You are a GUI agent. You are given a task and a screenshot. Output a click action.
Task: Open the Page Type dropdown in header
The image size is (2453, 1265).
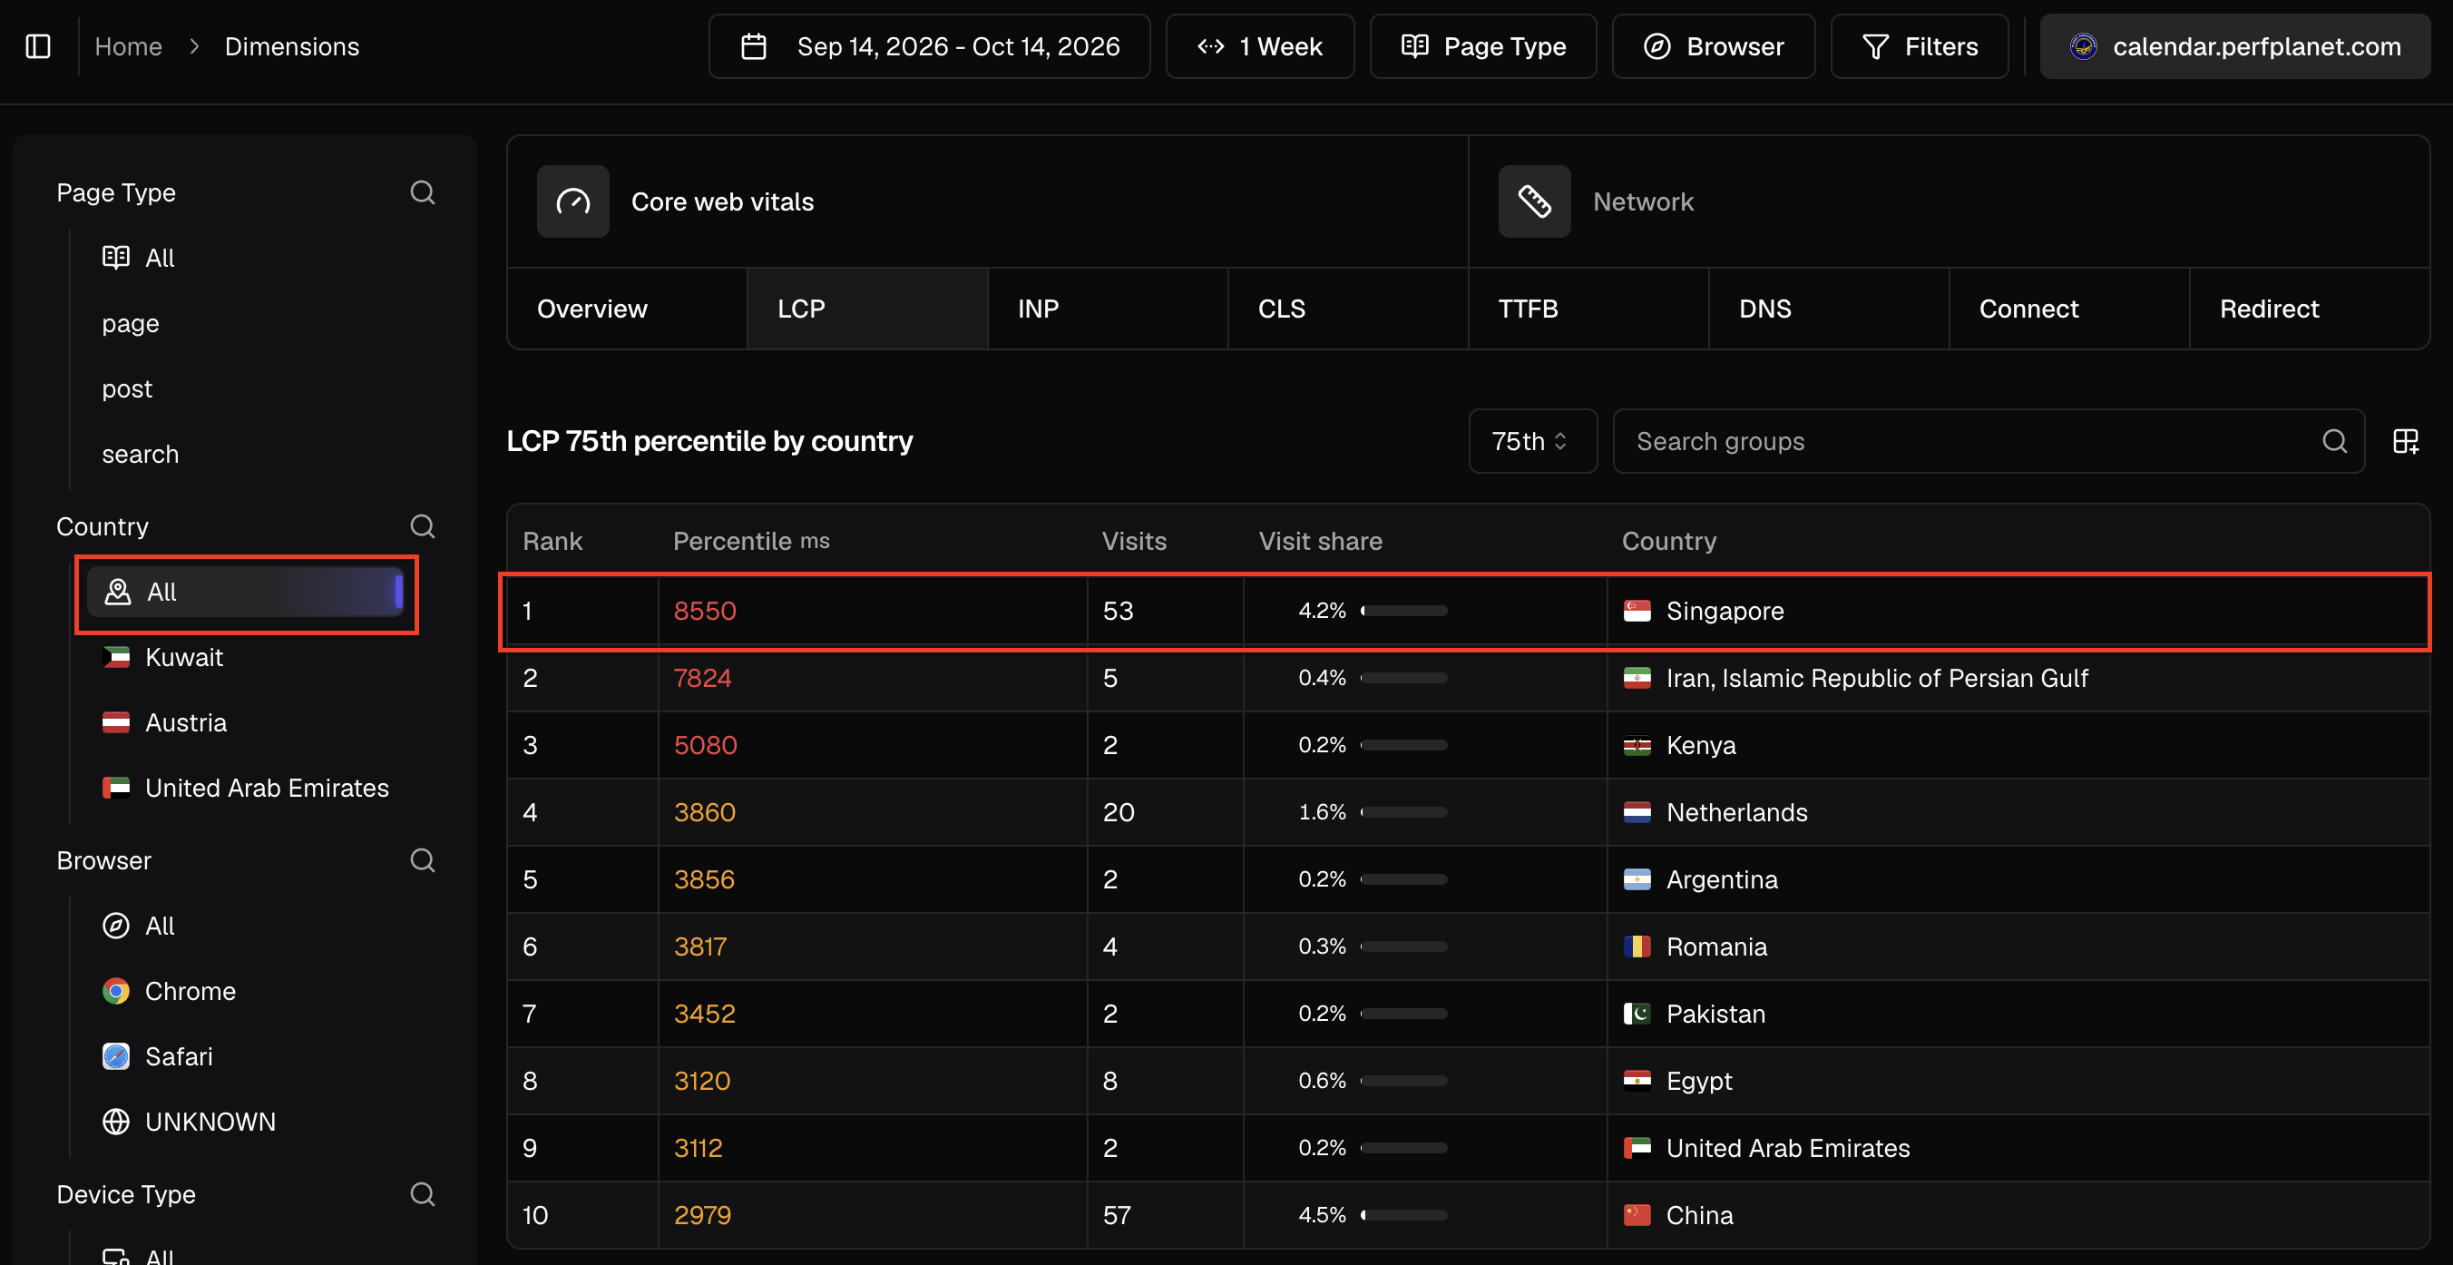tap(1482, 45)
